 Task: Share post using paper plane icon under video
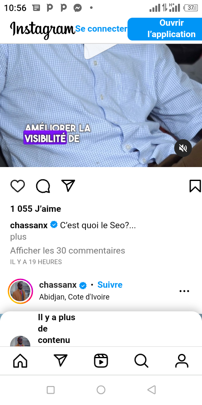point(68,186)
